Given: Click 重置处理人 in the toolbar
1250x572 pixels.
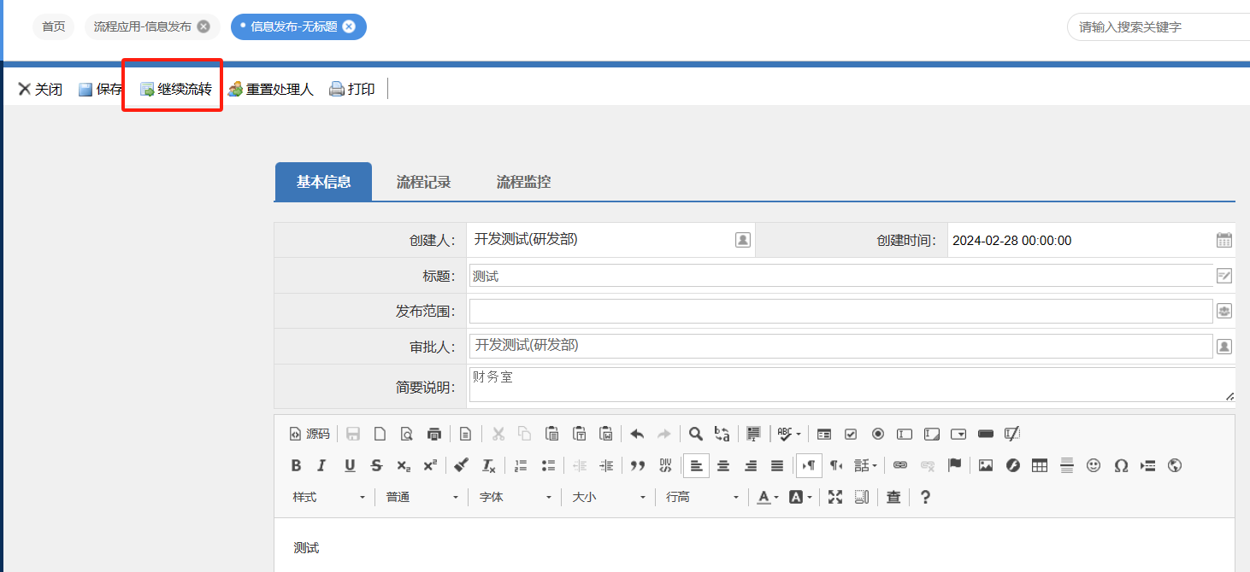Looking at the screenshot, I should coord(271,89).
